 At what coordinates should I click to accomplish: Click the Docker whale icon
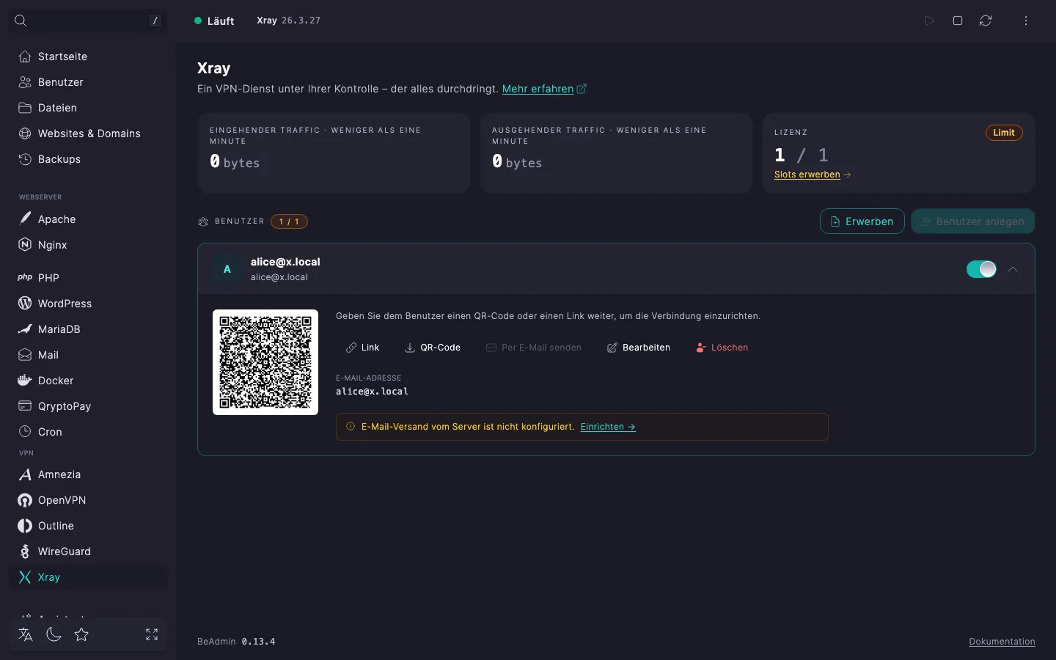[x=25, y=381]
